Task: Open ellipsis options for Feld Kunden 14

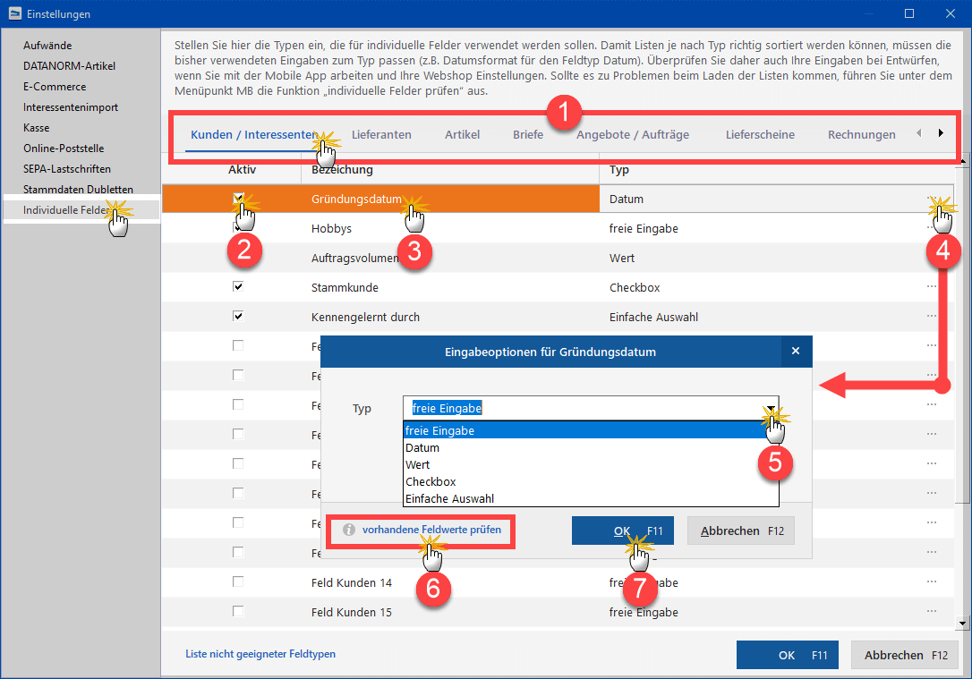Action: click(932, 581)
